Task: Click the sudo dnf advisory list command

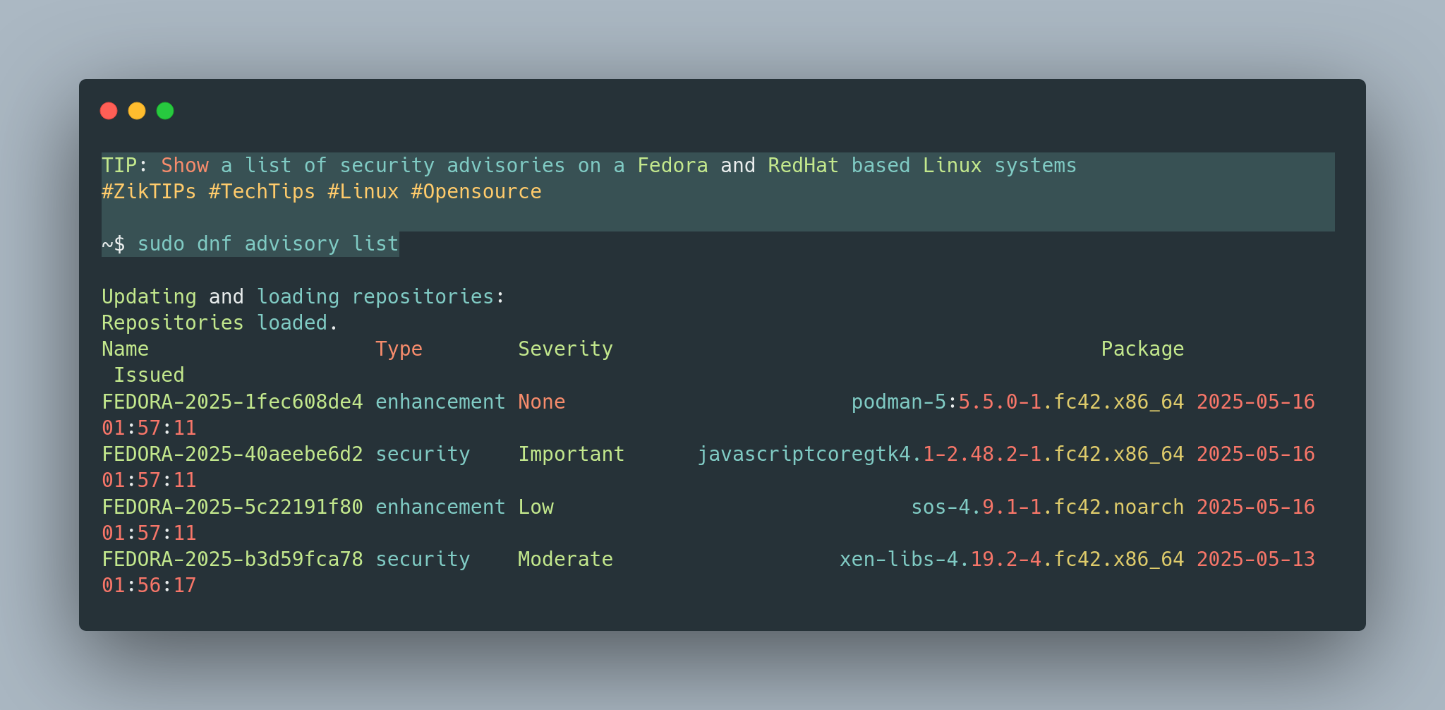Action: click(x=268, y=244)
